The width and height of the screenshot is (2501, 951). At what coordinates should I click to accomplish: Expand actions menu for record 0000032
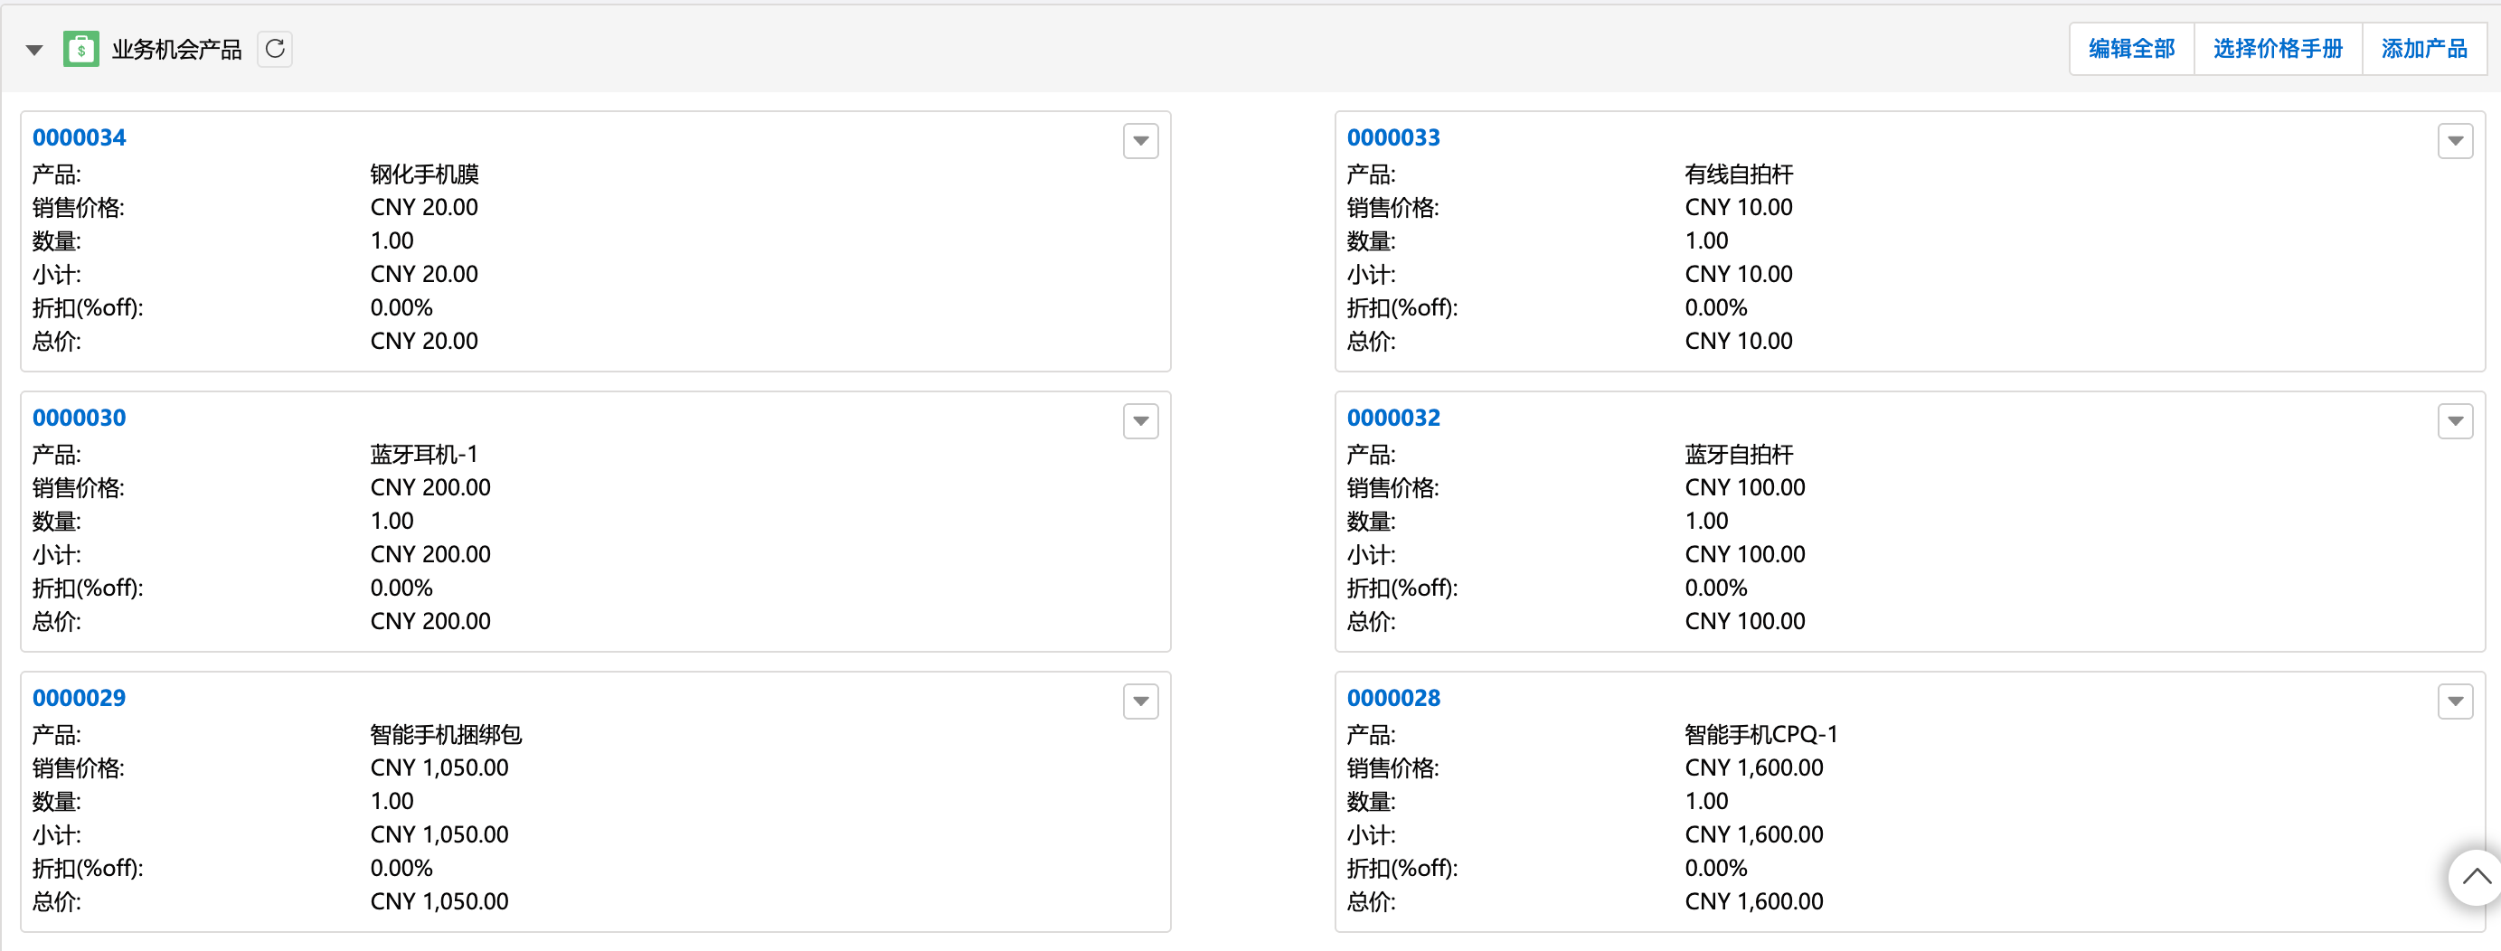pos(2454,421)
